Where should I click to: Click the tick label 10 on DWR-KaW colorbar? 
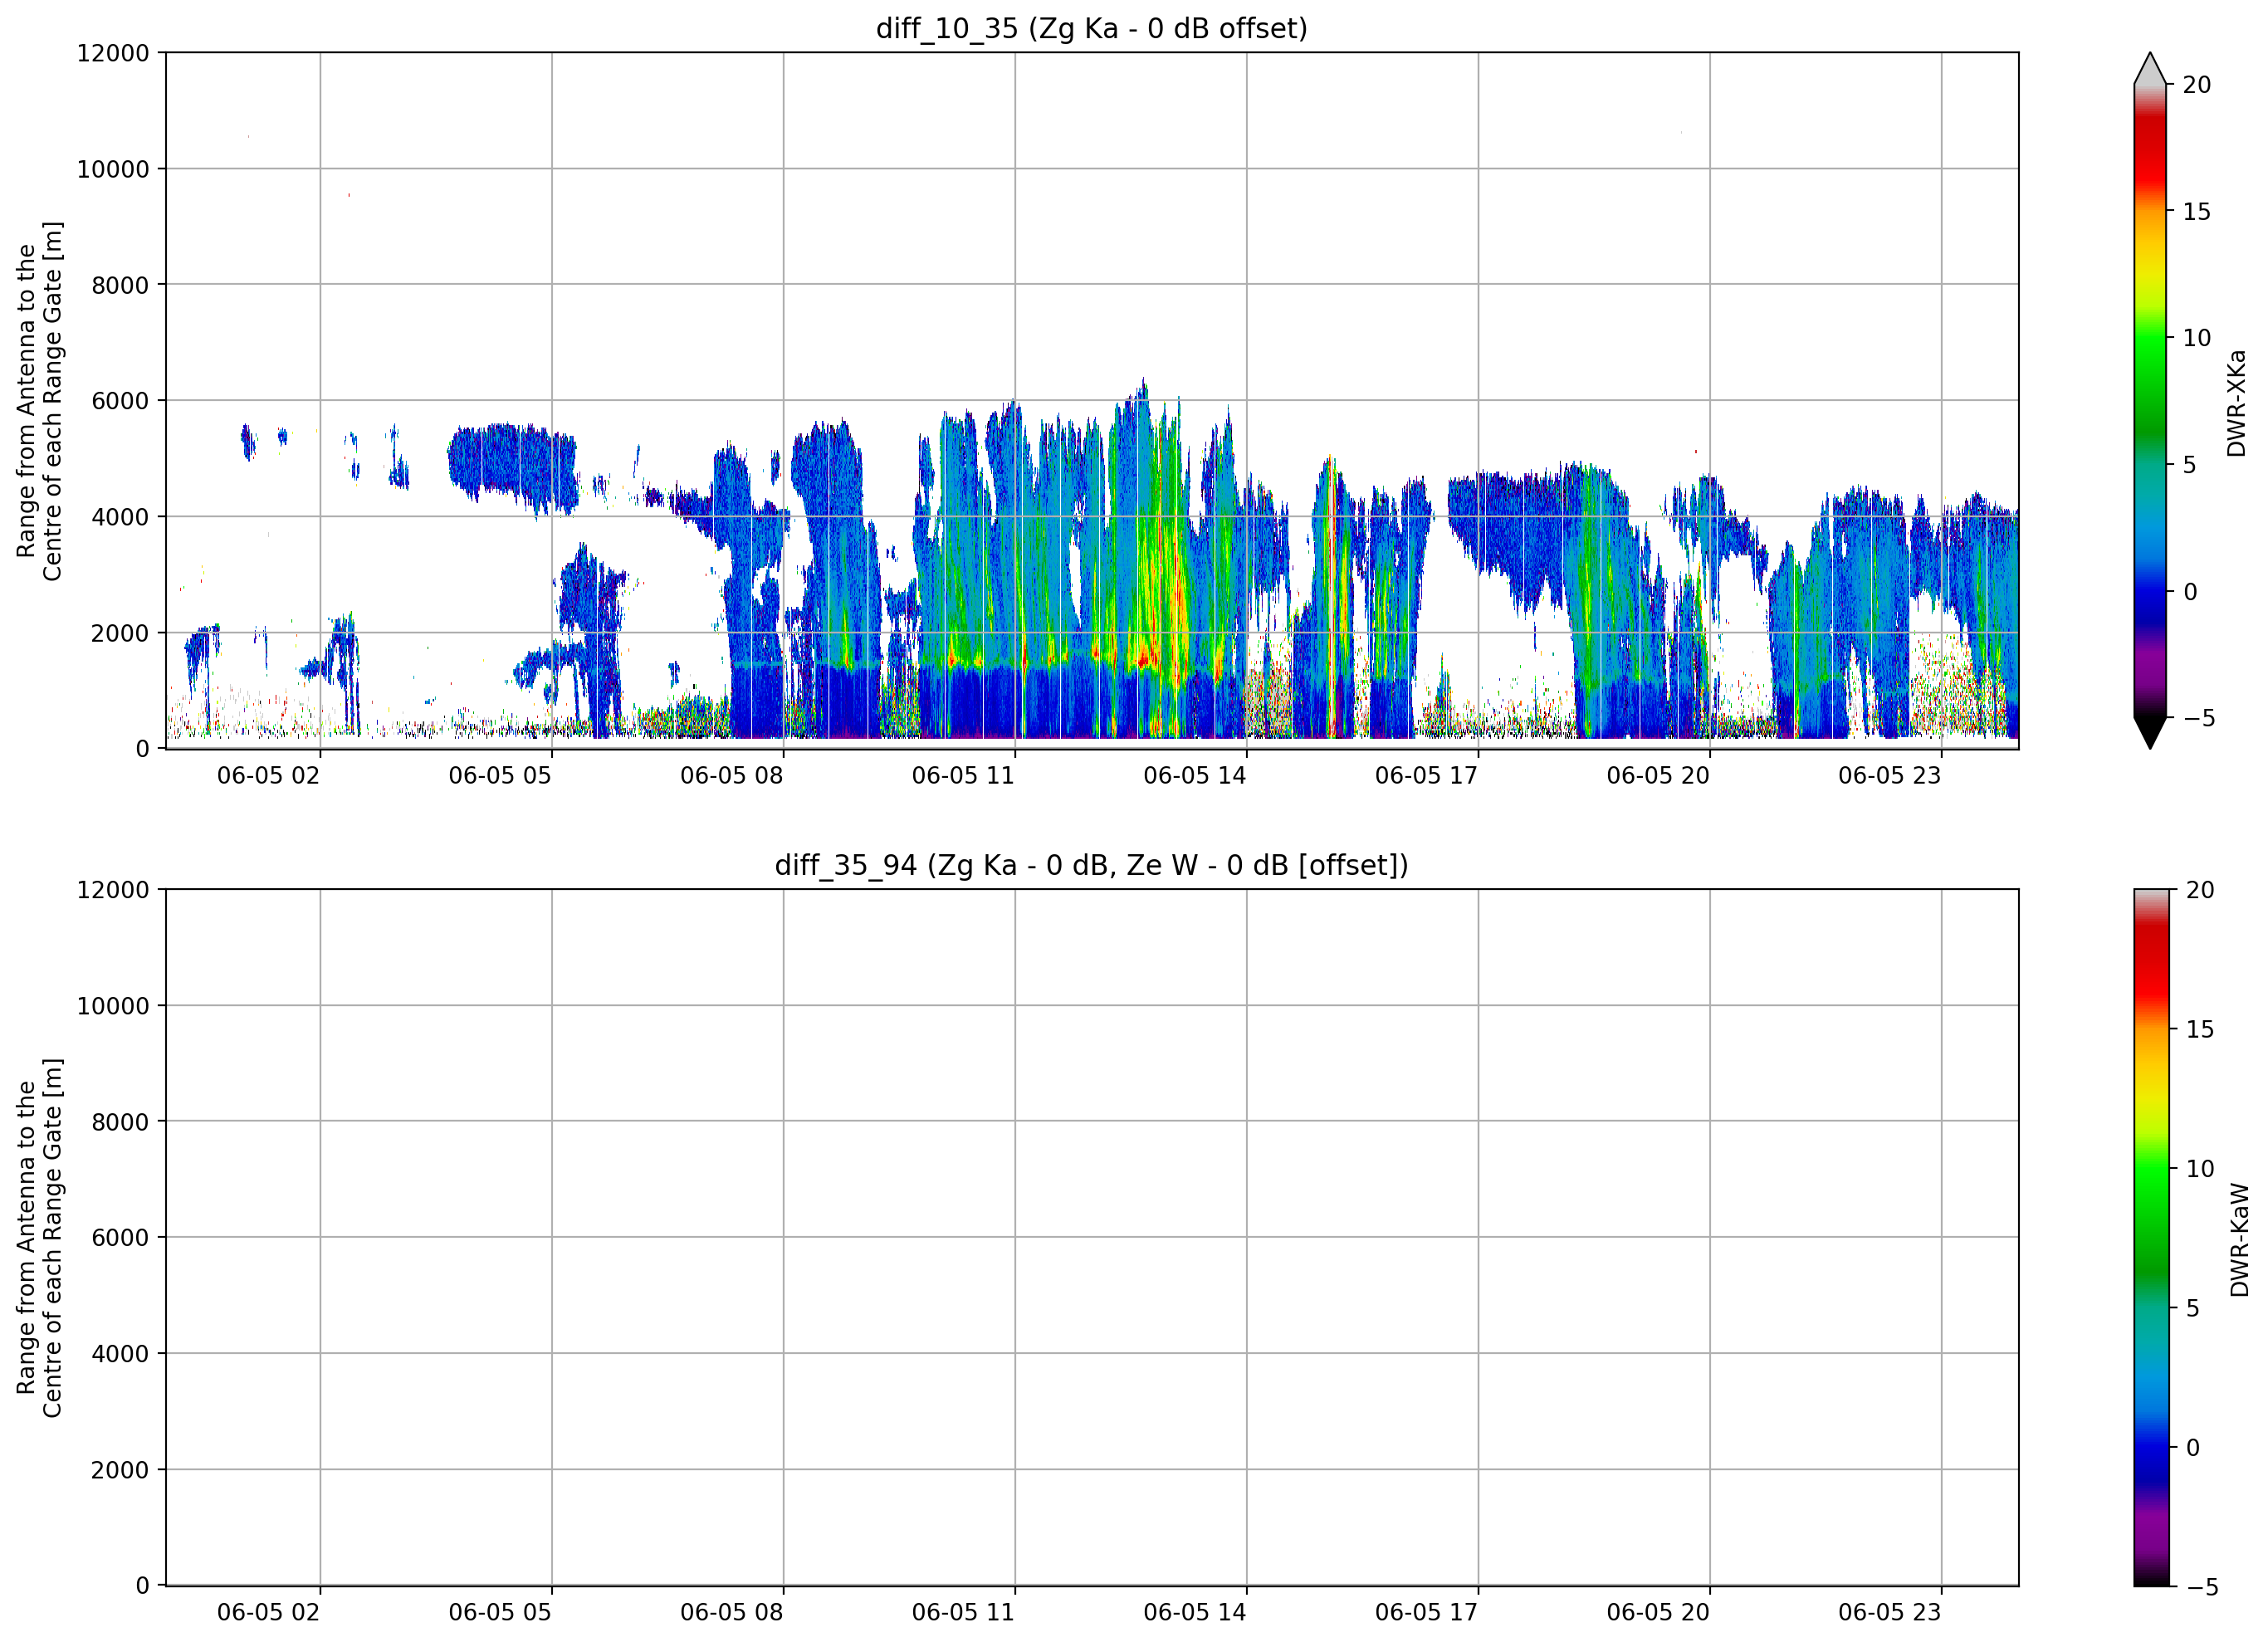click(x=2200, y=1169)
